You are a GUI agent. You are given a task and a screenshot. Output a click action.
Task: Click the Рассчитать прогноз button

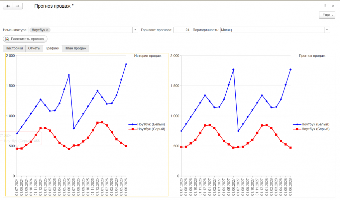click(x=25, y=39)
